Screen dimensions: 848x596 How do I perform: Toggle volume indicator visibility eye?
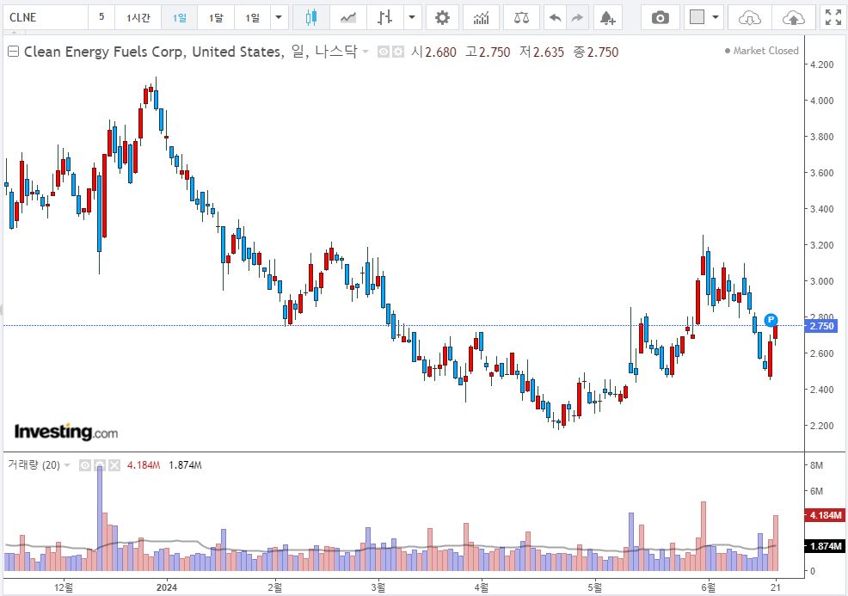tap(85, 465)
